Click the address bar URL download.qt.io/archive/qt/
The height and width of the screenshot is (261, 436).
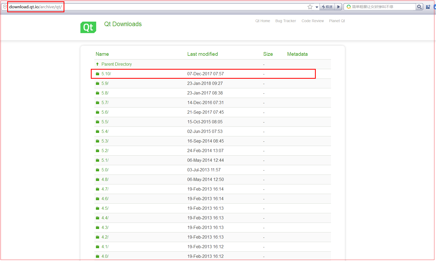(x=35, y=7)
